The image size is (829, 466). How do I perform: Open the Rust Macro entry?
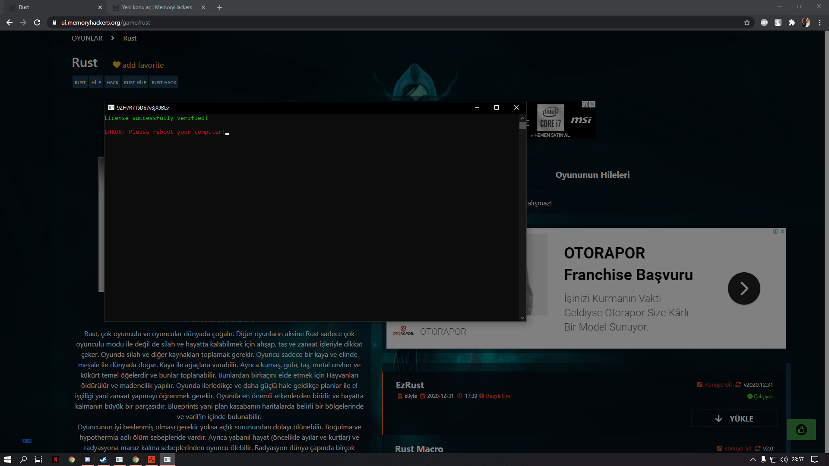419,449
